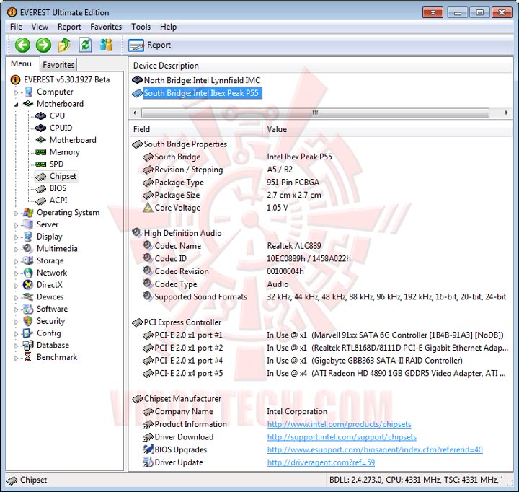Click the Computer icon in the tree
519x492 pixels.
point(28,92)
